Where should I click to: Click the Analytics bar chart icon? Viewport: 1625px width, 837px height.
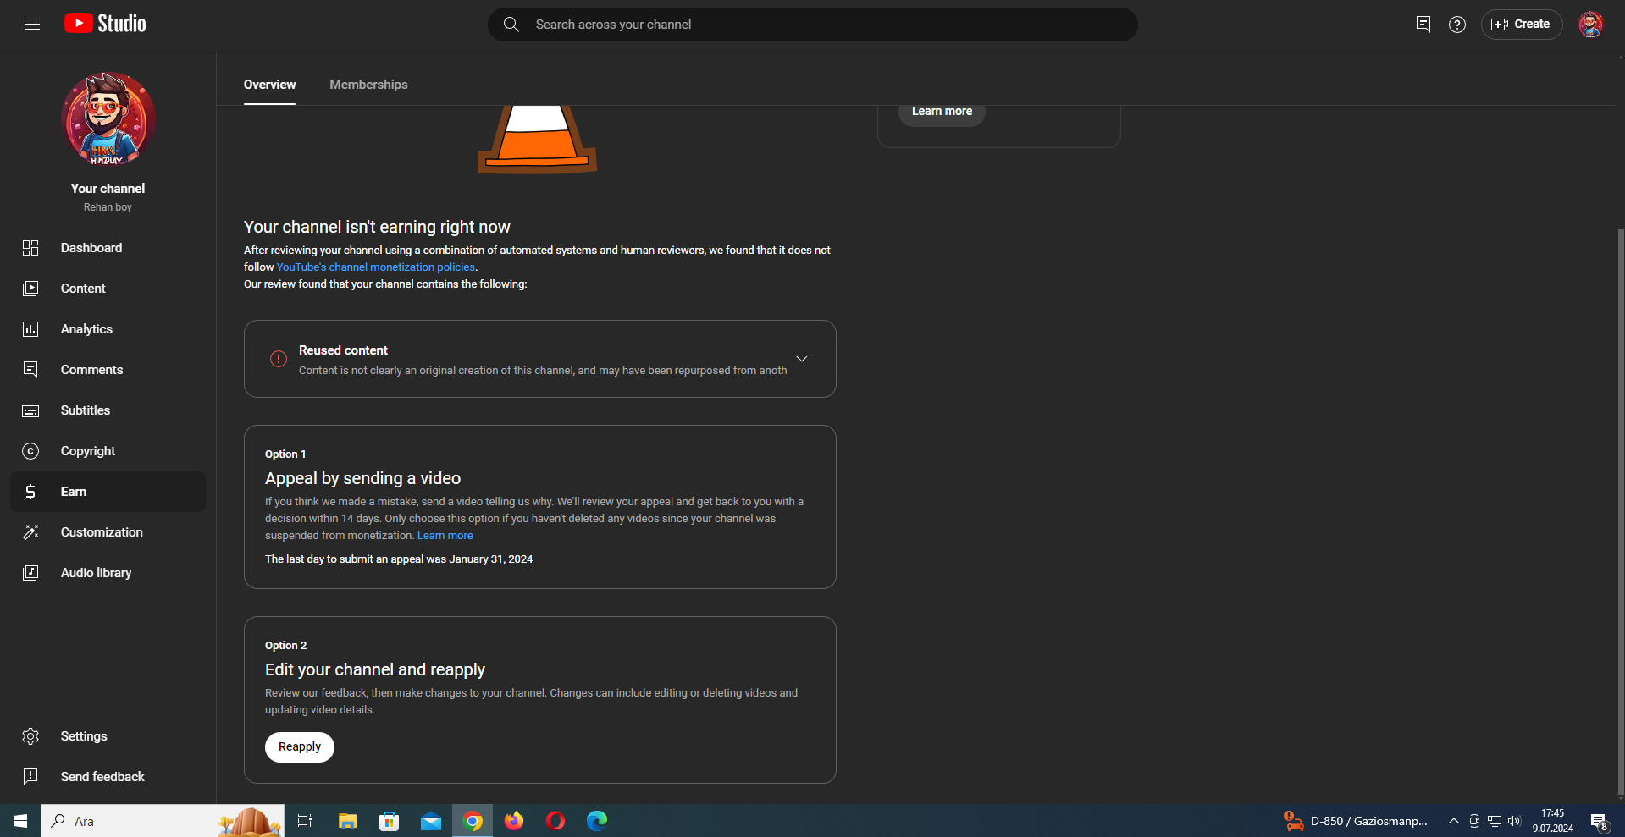[x=30, y=329]
